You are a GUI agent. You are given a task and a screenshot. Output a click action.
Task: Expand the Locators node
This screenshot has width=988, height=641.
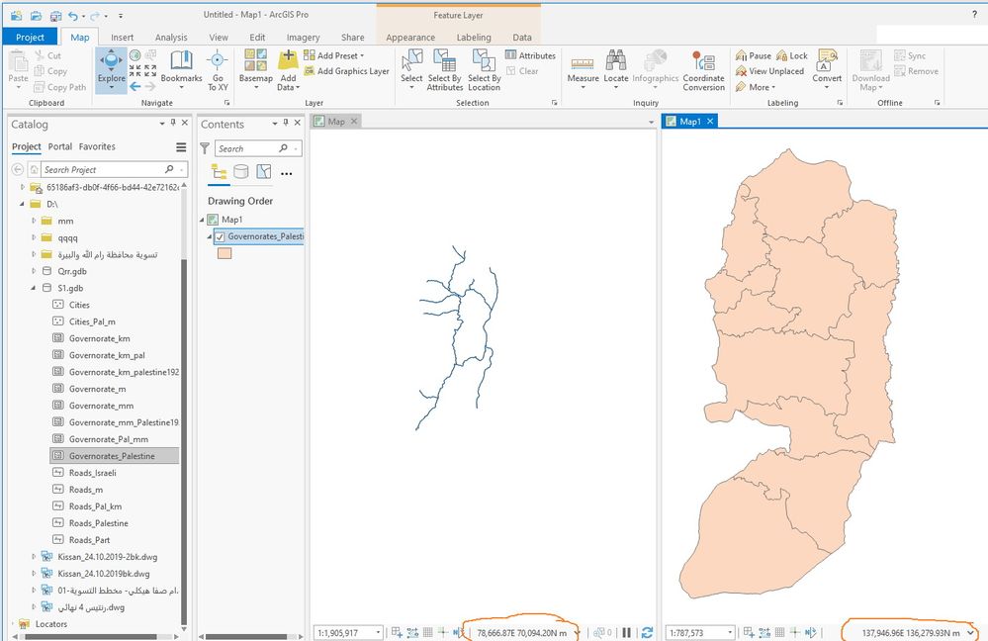click(11, 624)
